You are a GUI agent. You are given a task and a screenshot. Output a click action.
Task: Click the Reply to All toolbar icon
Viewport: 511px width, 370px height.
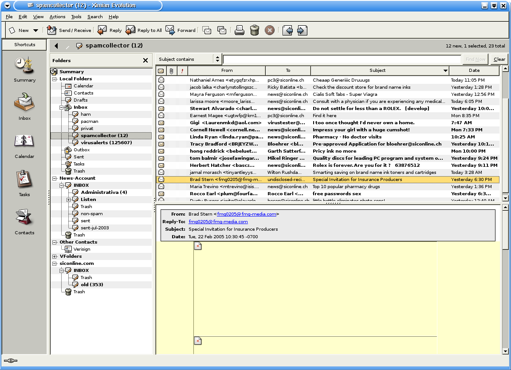[144, 30]
